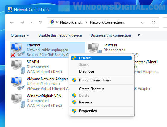Viewport: 167px width, 127px height.
Task: Open Properties from the context menu
Action: coord(88,111)
